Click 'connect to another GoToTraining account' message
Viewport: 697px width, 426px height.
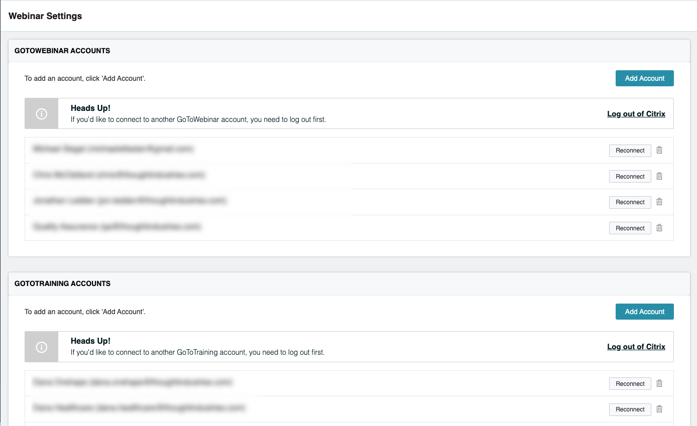(x=197, y=352)
